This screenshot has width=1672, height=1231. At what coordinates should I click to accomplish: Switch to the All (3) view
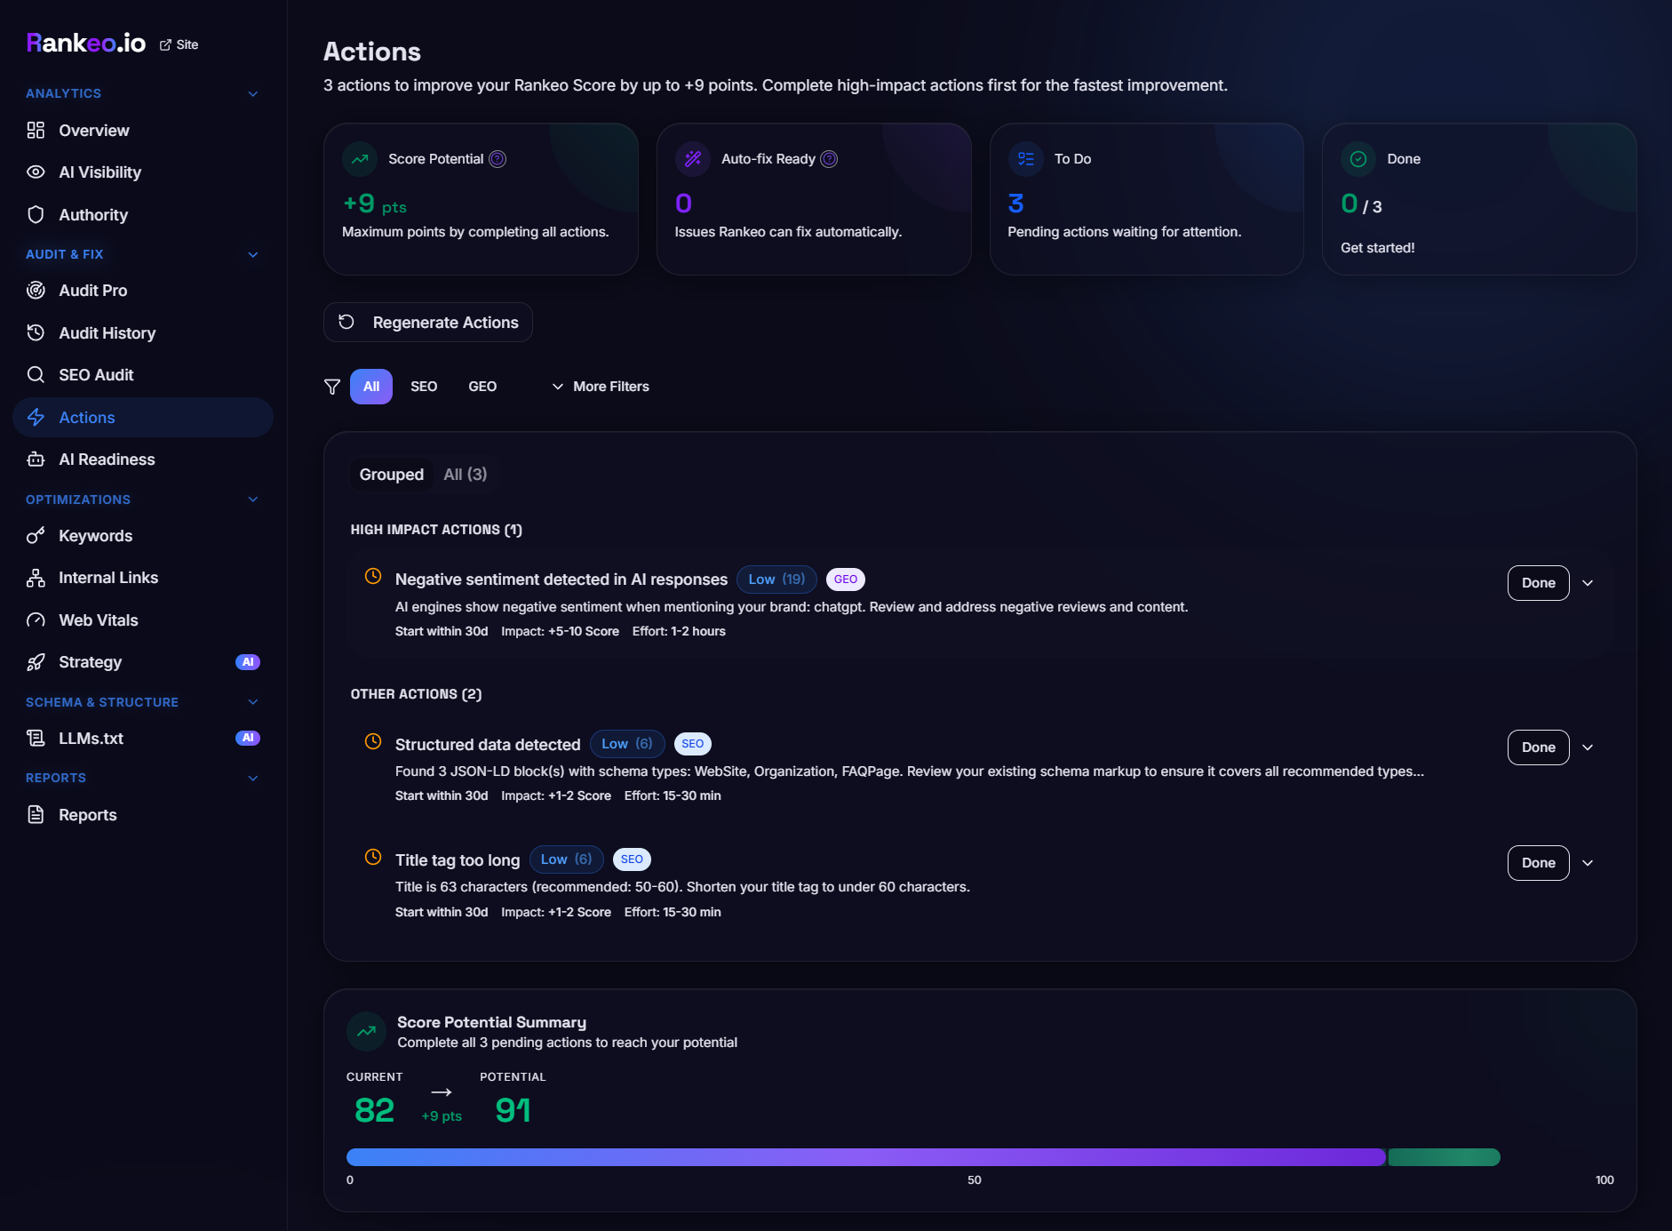(465, 475)
